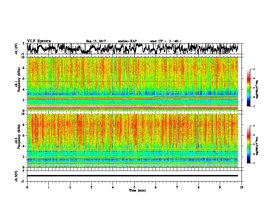Click the "ch.3(V)" axis label

pos(16,176)
